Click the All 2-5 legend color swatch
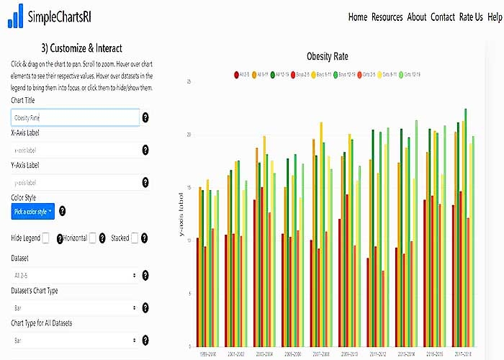 (237, 73)
